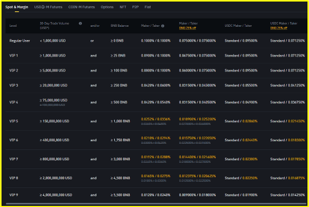This screenshot has height=207, width=309.
Task: Open the Spot & Margin tab
Action: pyautogui.click(x=17, y=7)
